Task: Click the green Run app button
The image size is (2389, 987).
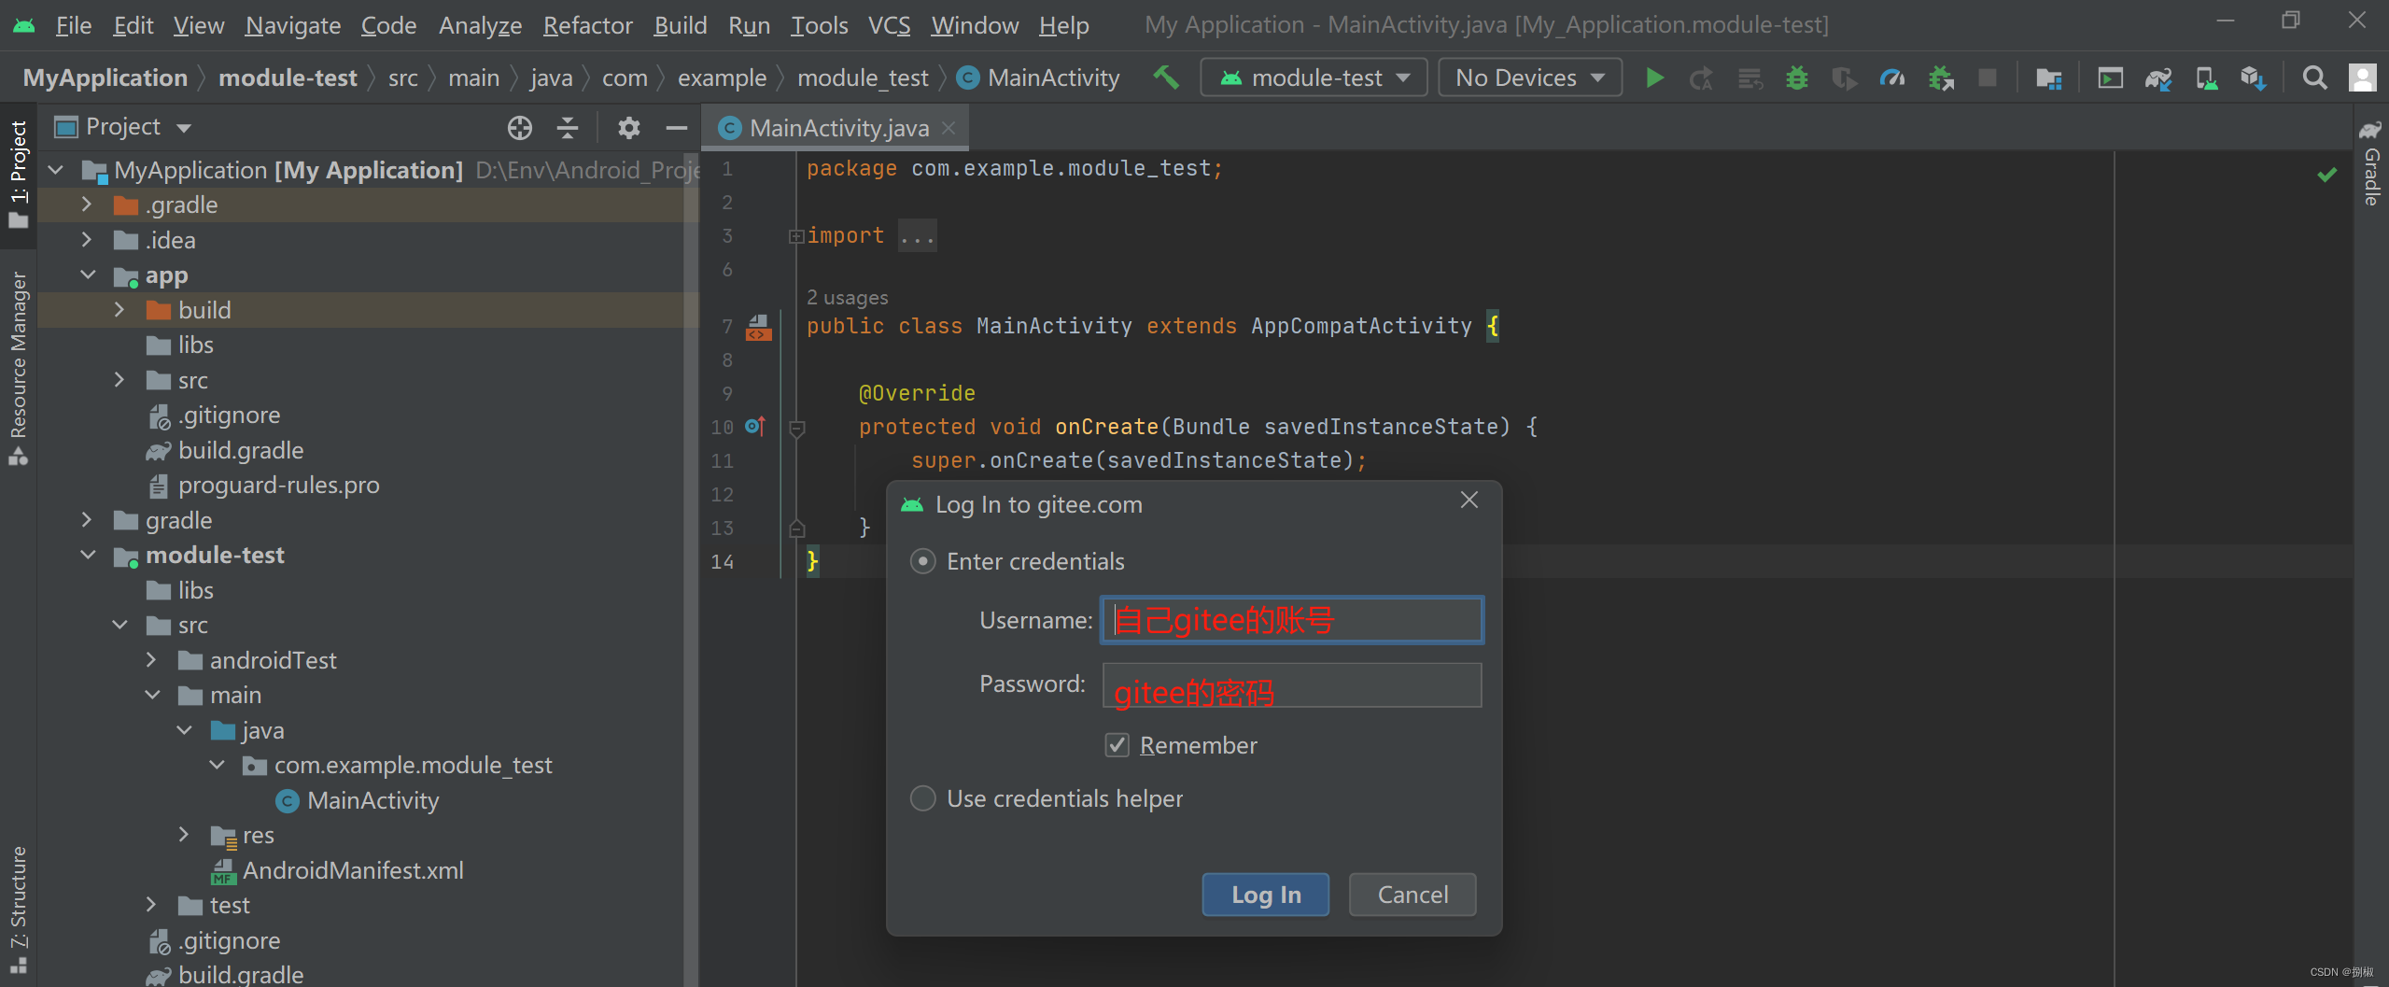Action: click(1654, 78)
